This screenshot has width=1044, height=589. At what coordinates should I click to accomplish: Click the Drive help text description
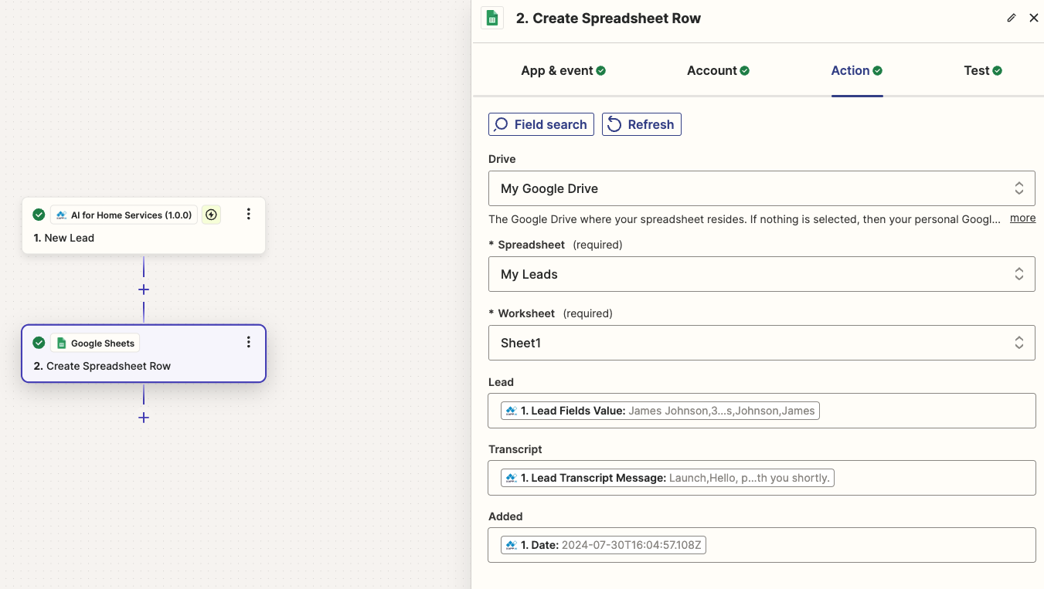pyautogui.click(x=744, y=219)
